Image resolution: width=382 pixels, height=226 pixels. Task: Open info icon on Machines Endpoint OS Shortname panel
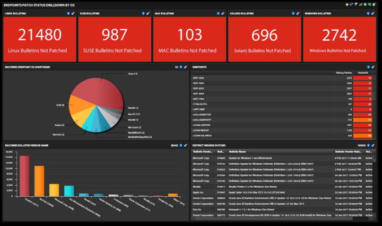click(x=181, y=67)
